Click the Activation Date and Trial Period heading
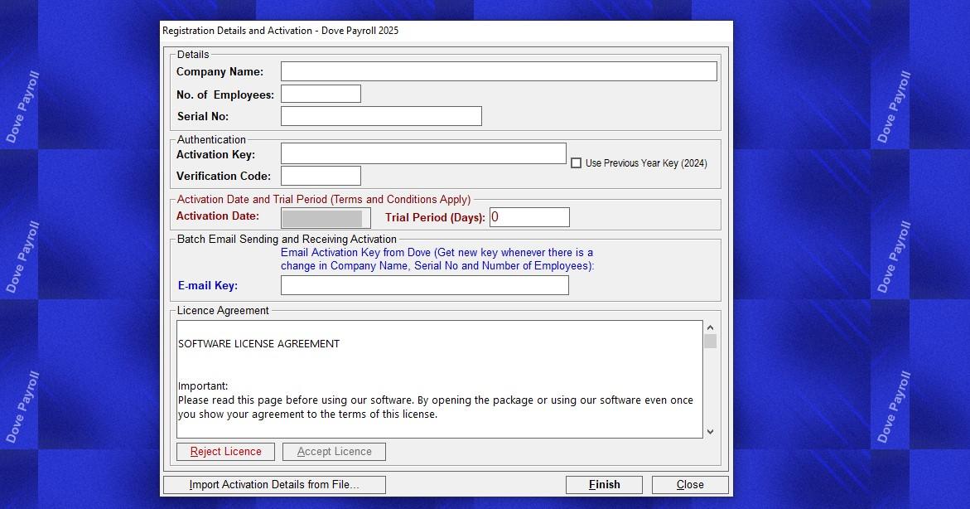This screenshot has width=970, height=509. [x=324, y=200]
